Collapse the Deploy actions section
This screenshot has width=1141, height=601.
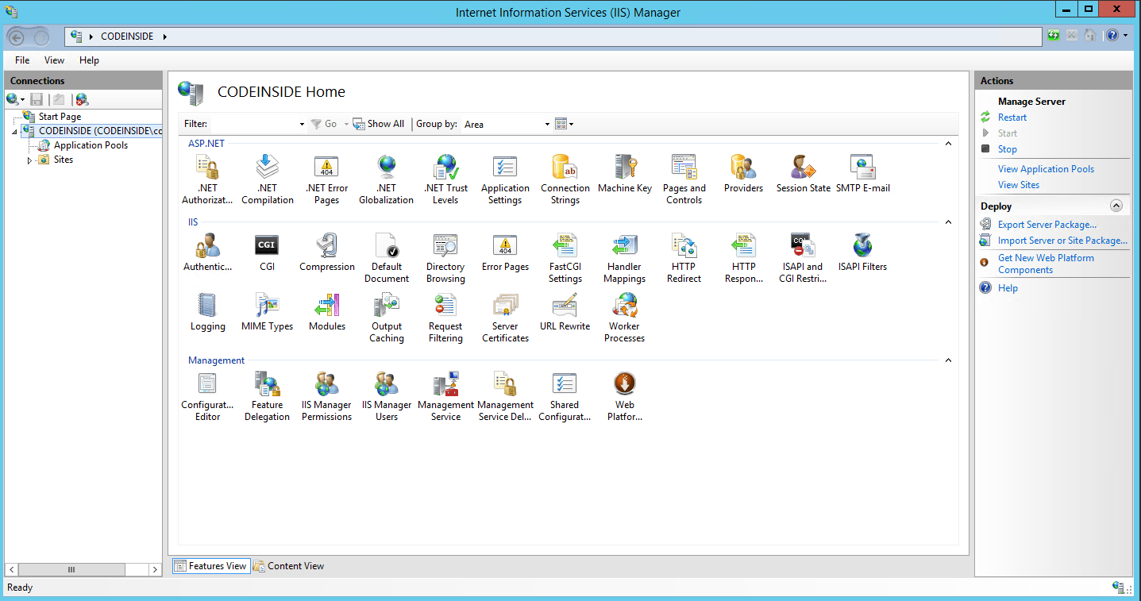pyautogui.click(x=1116, y=206)
